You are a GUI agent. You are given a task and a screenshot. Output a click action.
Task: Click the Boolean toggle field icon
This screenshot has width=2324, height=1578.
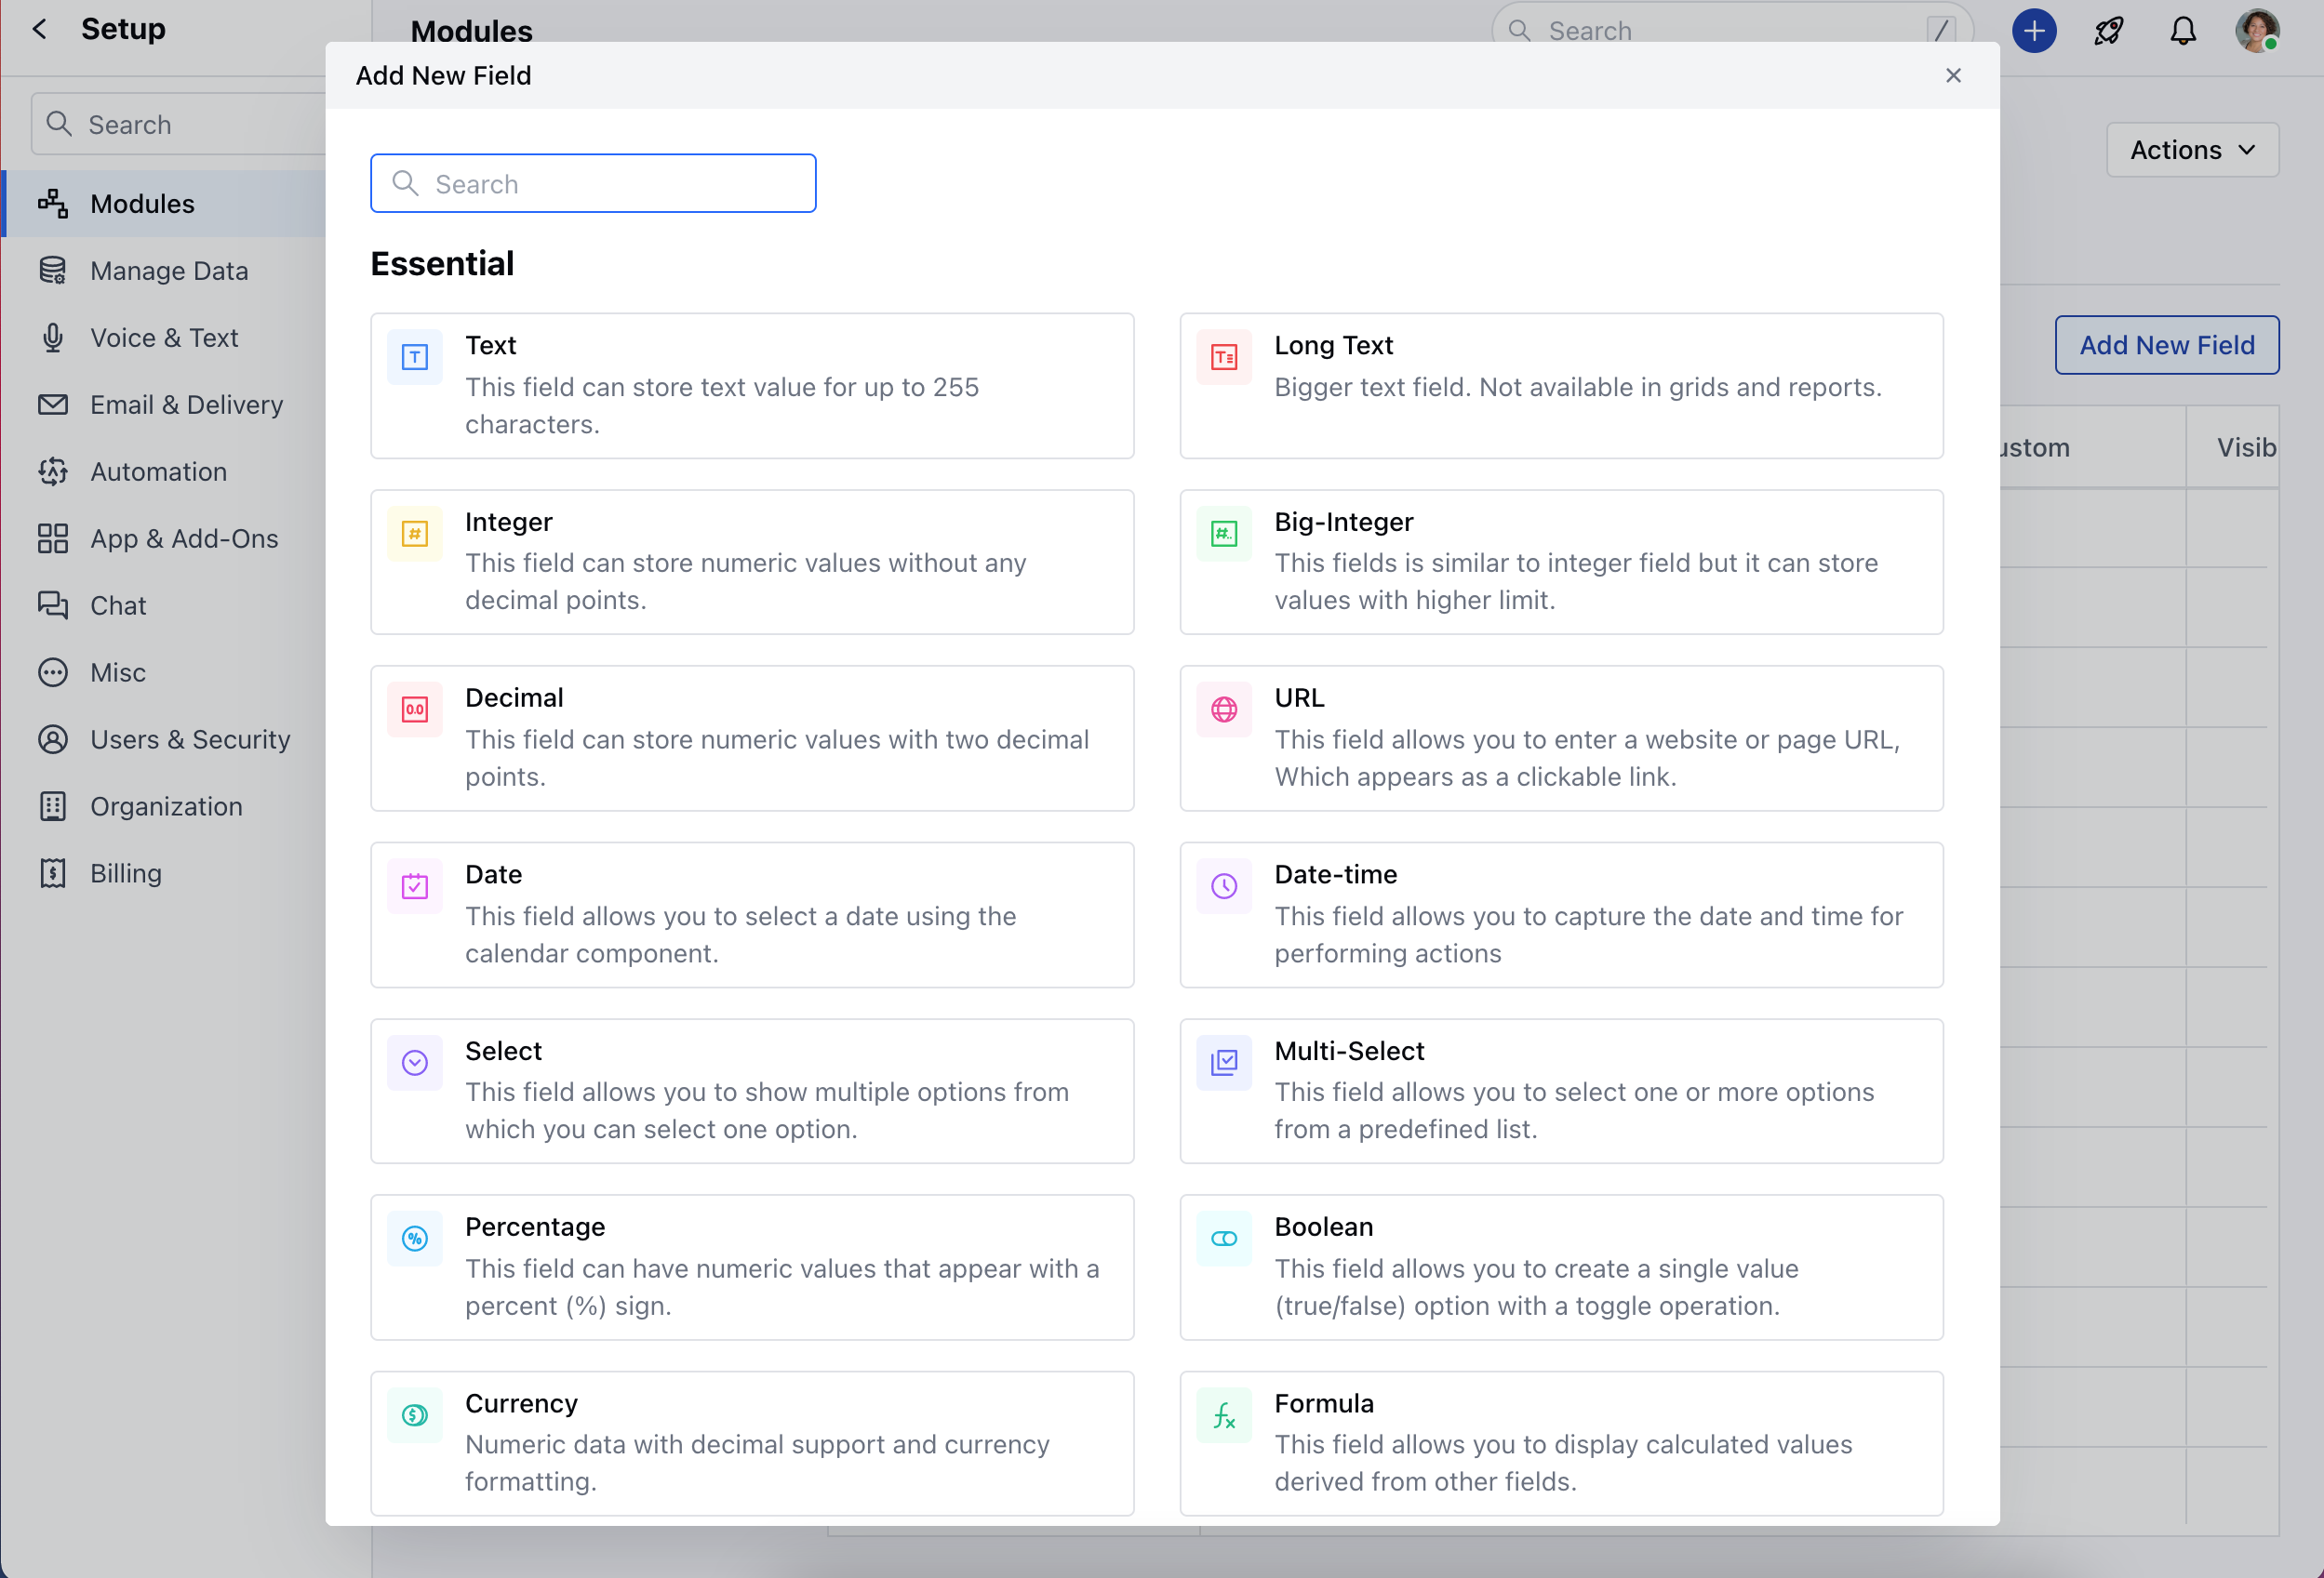[1223, 1239]
